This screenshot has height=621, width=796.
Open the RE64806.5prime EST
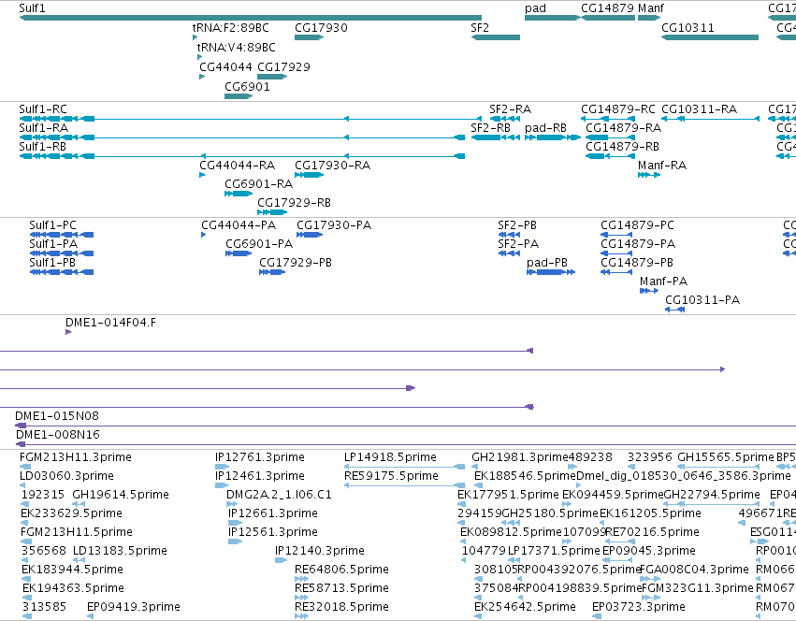[301, 579]
